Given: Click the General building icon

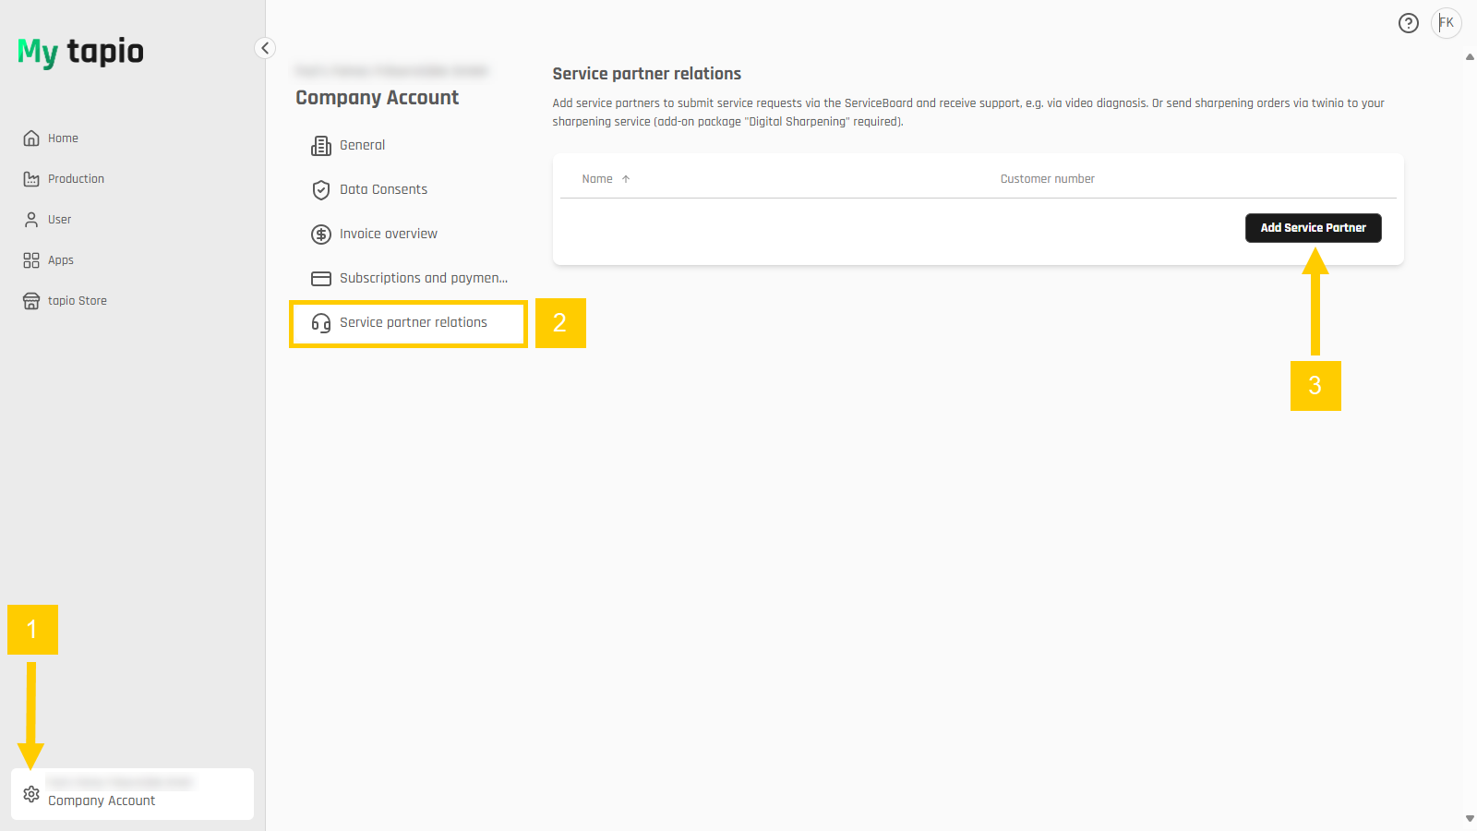Looking at the screenshot, I should click(321, 146).
